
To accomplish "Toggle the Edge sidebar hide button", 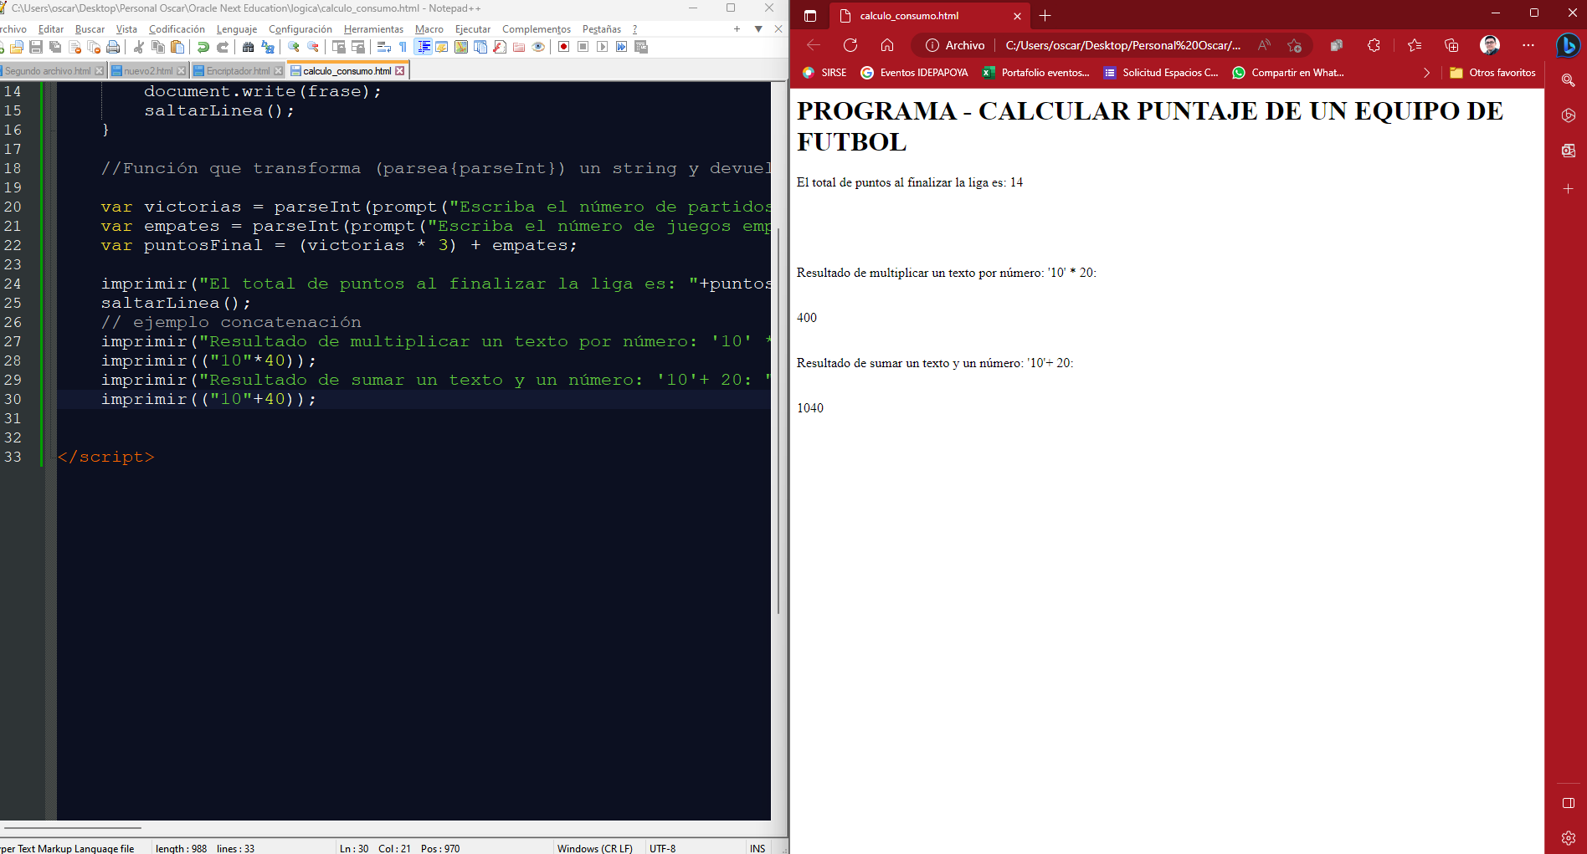I will 1569,803.
